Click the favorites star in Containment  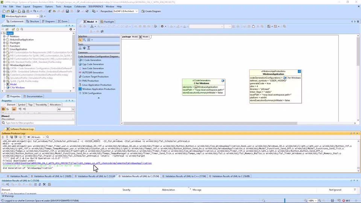click(18, 29)
